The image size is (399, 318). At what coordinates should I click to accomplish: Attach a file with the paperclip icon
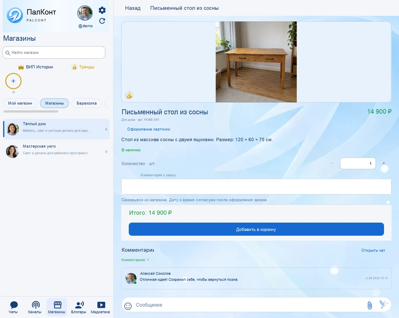tap(369, 305)
